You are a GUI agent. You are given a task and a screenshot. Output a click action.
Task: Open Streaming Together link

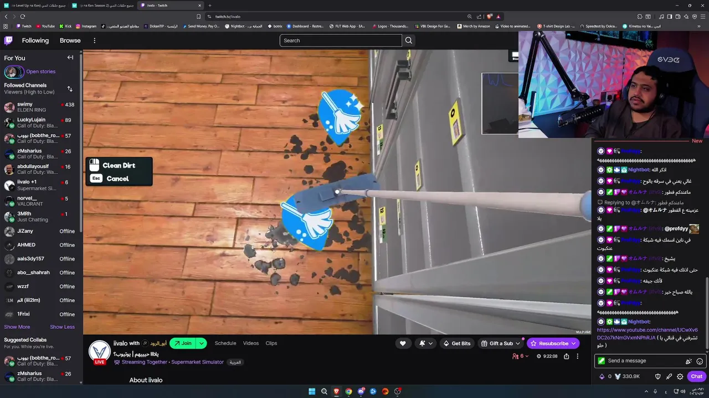pyautogui.click(x=145, y=362)
